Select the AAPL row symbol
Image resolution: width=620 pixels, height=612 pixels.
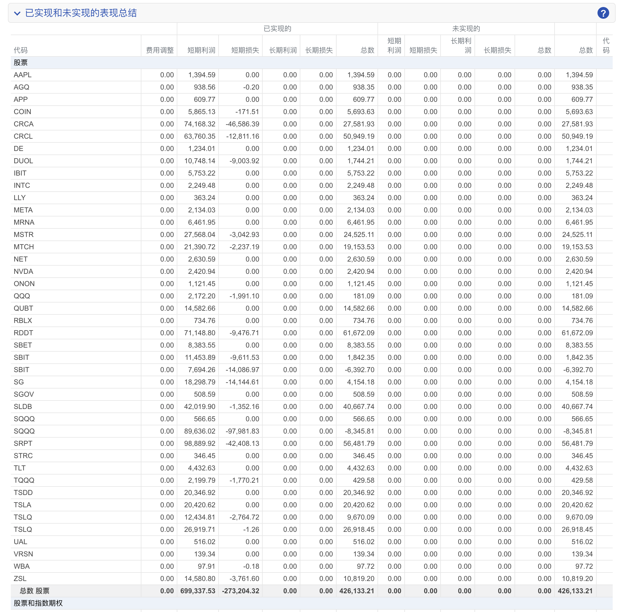pos(22,75)
